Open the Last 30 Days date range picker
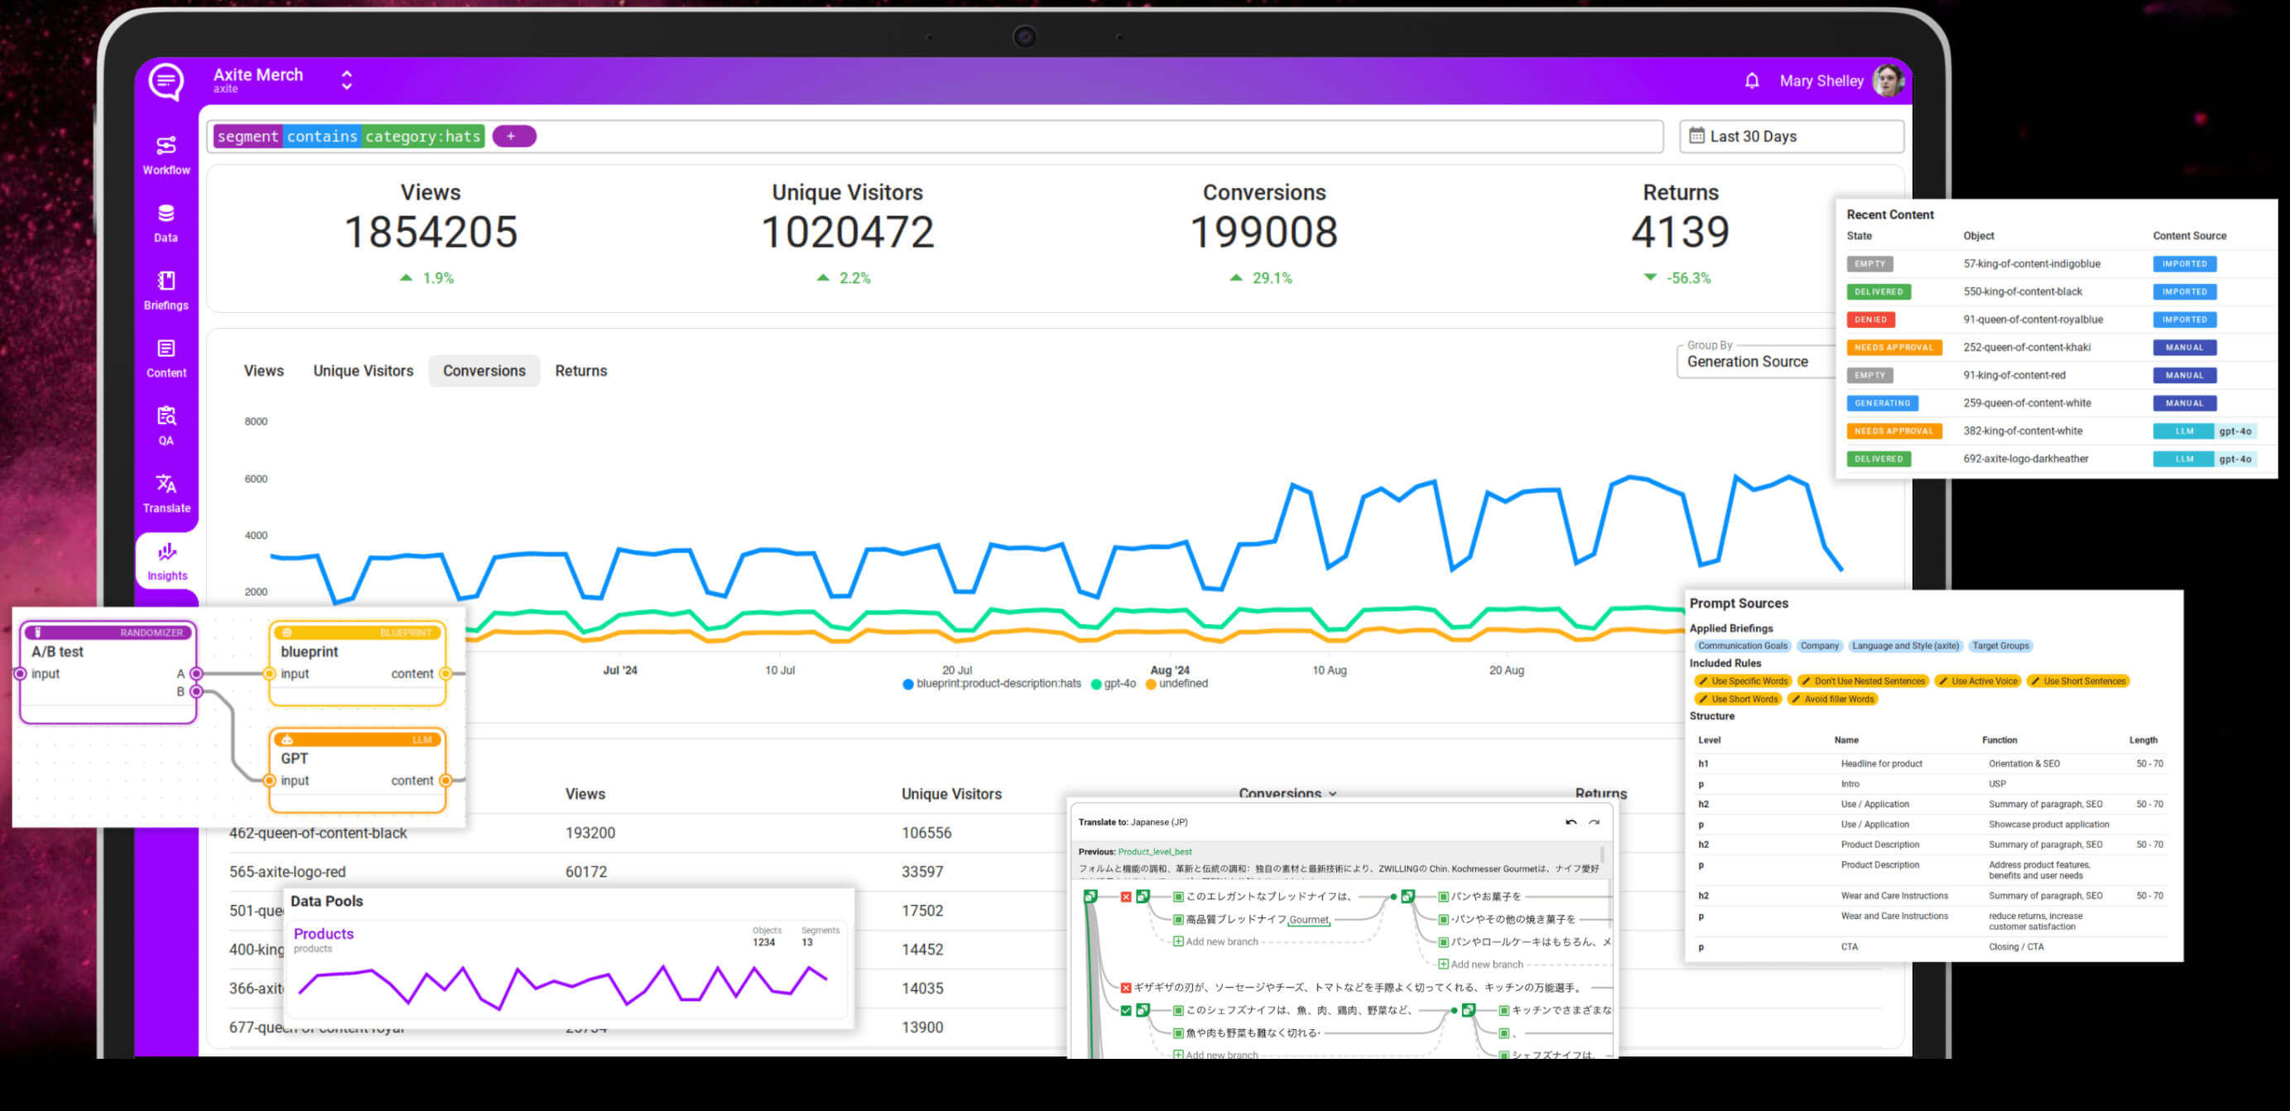 1792,136
